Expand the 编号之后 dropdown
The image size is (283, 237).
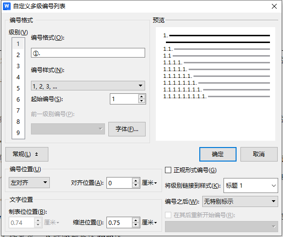pyautogui.click(x=240, y=201)
